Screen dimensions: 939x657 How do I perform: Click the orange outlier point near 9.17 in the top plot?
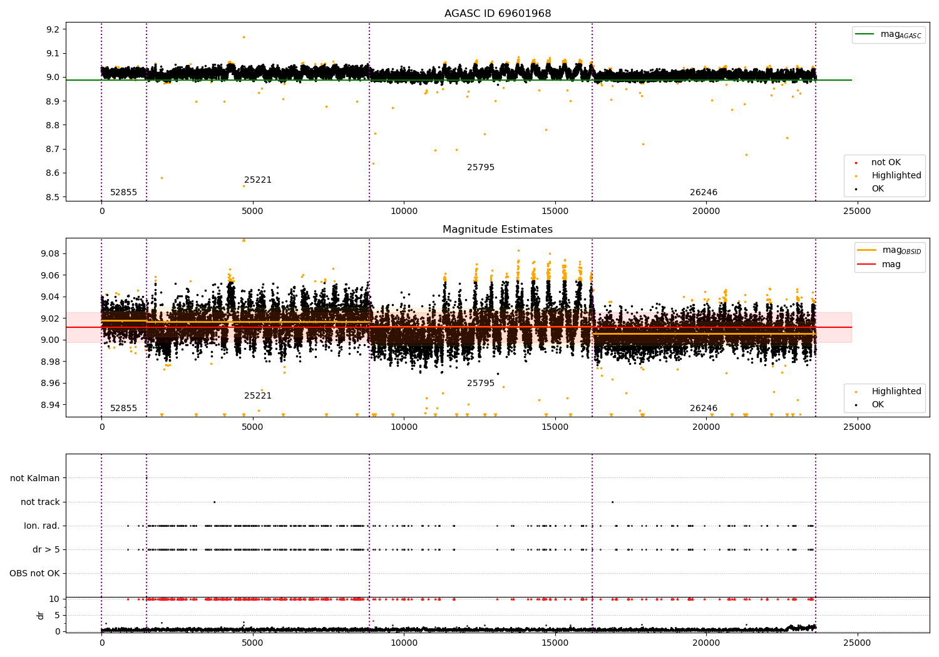tap(244, 37)
